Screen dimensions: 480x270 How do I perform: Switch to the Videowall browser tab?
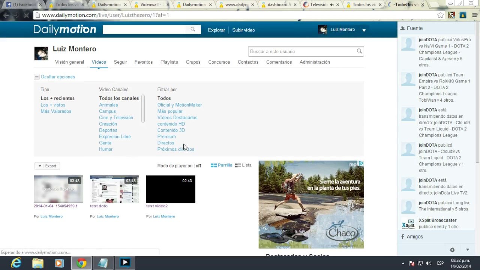[x=151, y=4]
